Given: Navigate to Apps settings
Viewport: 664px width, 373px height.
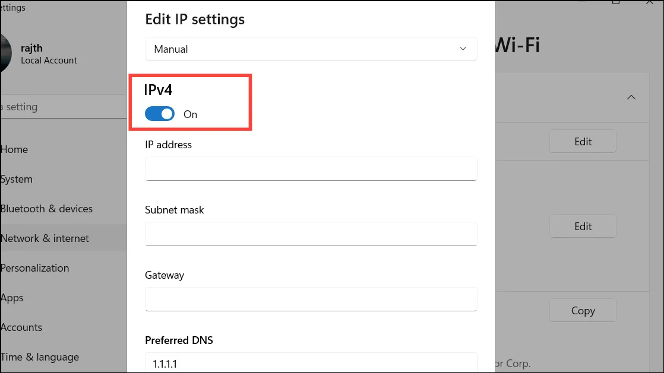Looking at the screenshot, I should coord(12,298).
